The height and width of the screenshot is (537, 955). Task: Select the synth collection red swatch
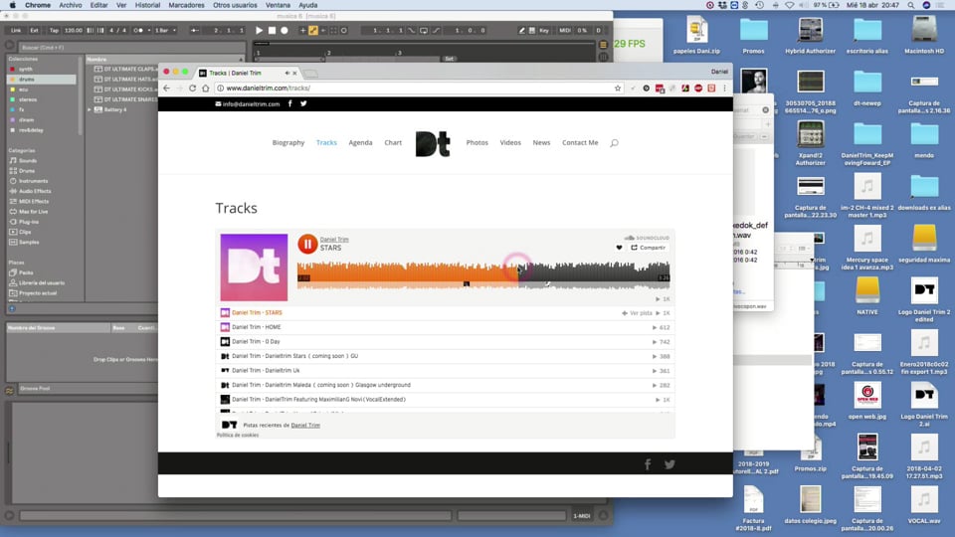click(x=12, y=70)
